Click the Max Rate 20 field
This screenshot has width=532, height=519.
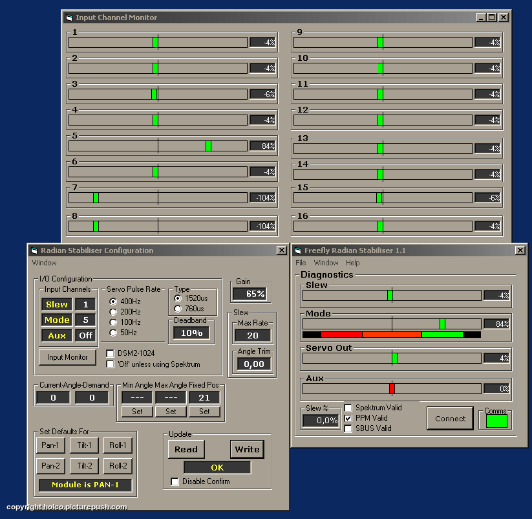253,336
